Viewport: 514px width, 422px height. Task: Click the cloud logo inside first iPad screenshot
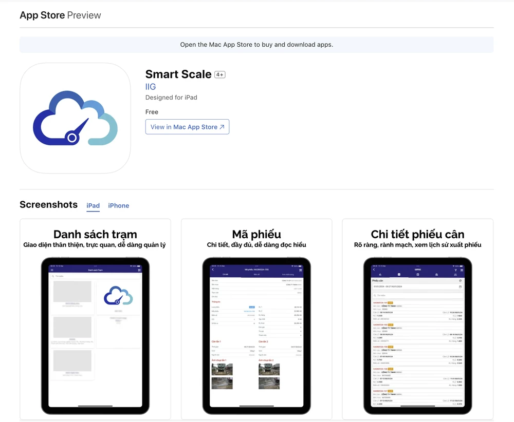[118, 296]
